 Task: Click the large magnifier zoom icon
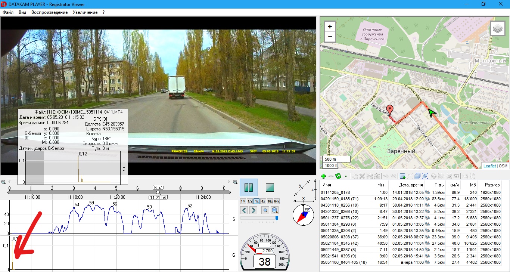coord(275,210)
